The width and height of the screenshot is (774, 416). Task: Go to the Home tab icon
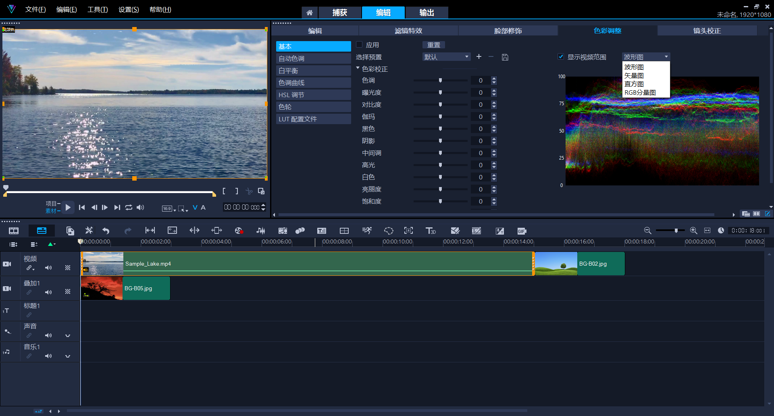(310, 12)
